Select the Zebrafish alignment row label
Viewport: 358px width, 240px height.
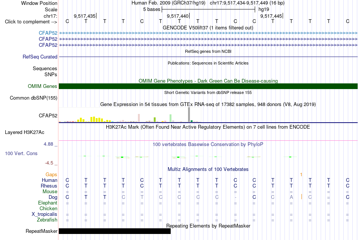47,220
